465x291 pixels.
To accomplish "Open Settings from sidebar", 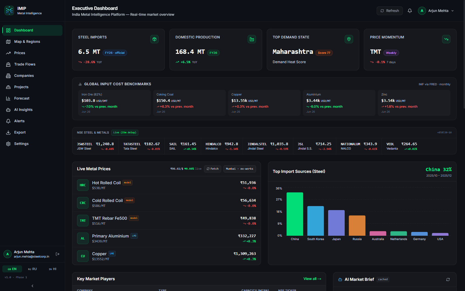I will pyautogui.click(x=32, y=144).
